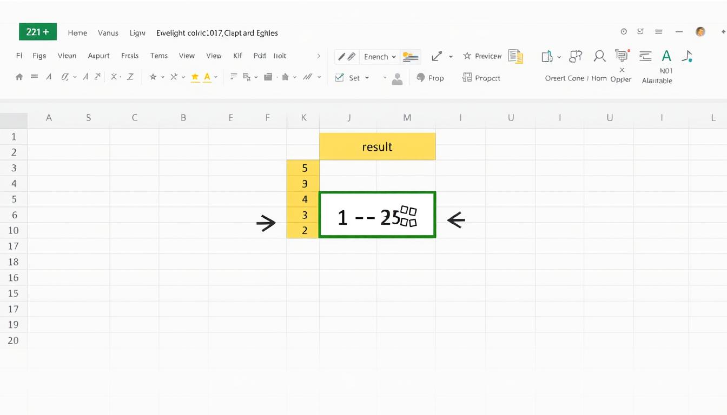Select the yellow cell containing 4
This screenshot has width=727, height=415.
[303, 199]
